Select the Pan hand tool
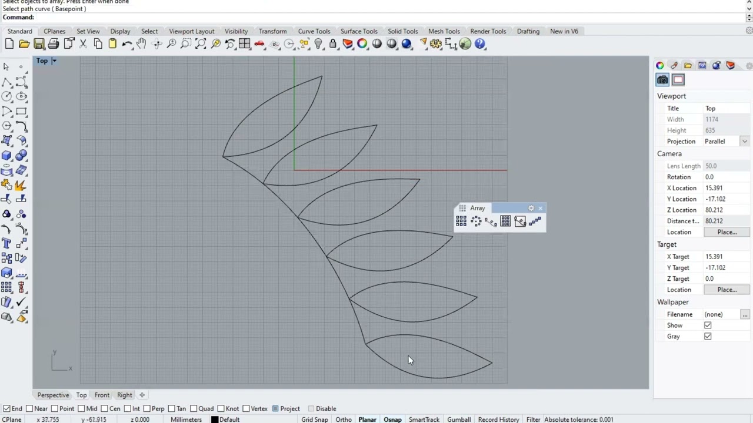The image size is (753, 423). click(x=141, y=44)
